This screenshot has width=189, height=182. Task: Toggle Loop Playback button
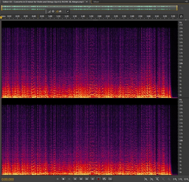(x=104, y=179)
